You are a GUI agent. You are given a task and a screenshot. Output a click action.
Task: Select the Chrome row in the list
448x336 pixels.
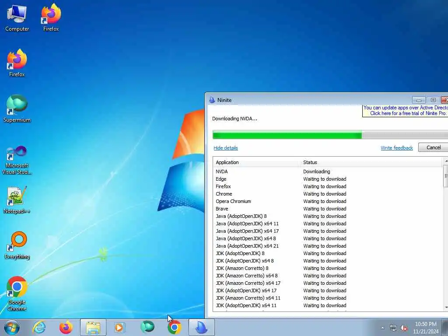click(328, 194)
